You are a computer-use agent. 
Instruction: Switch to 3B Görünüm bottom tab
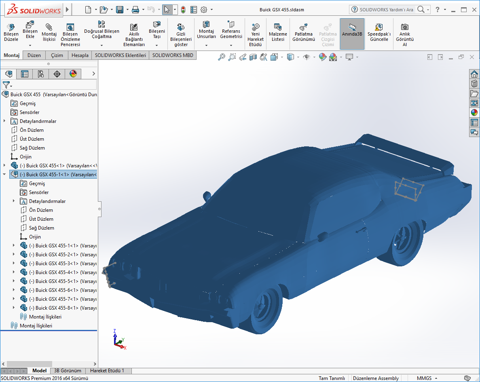pyautogui.click(x=68, y=371)
